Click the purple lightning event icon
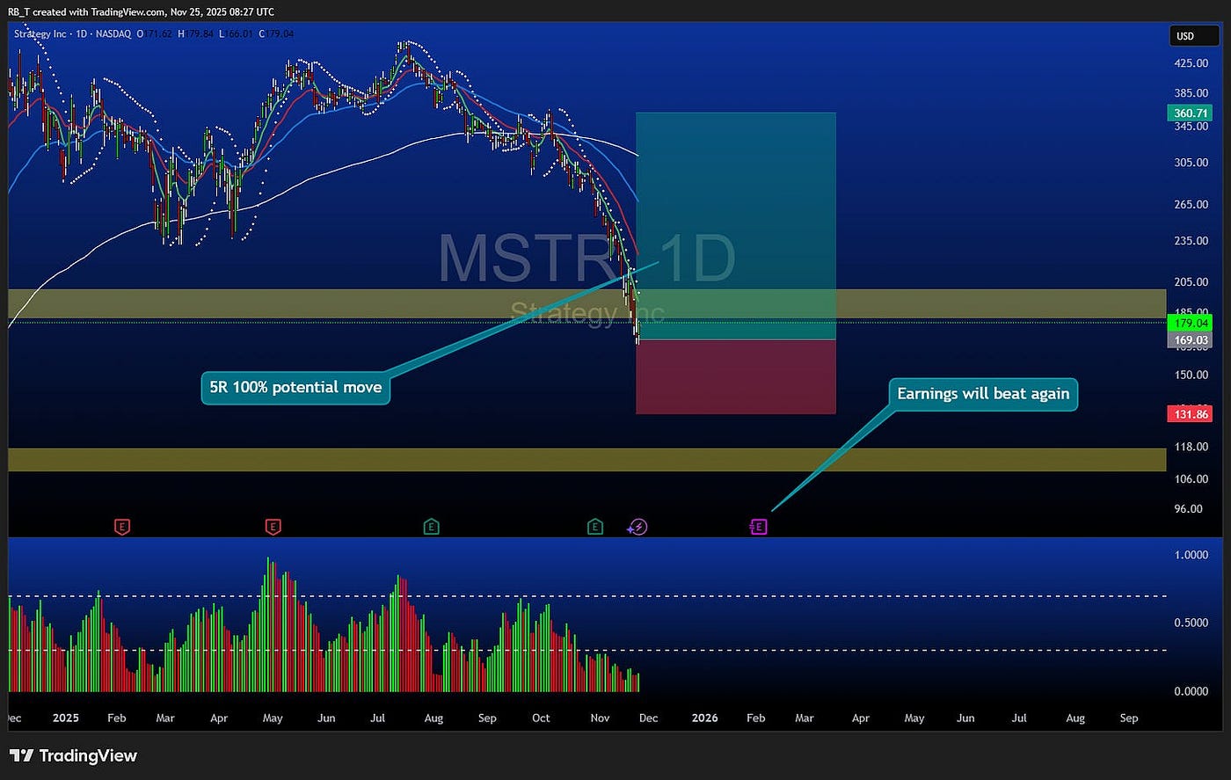1231x780 pixels. pyautogui.click(x=639, y=527)
